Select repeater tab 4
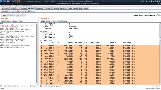 point(19,11)
